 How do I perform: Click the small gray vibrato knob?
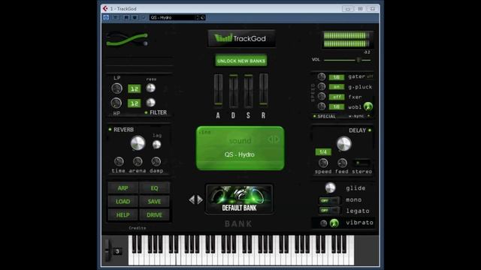[324, 223]
